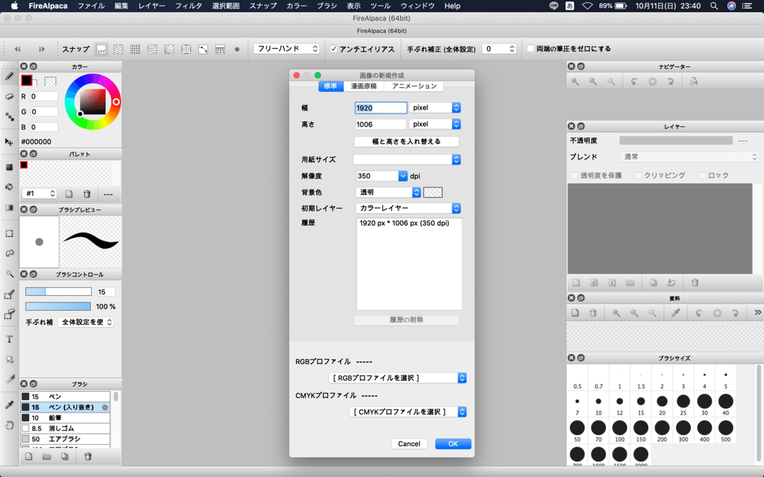Open the レイヤー menu in the menu bar
Image resolution: width=764 pixels, height=477 pixels.
[151, 6]
